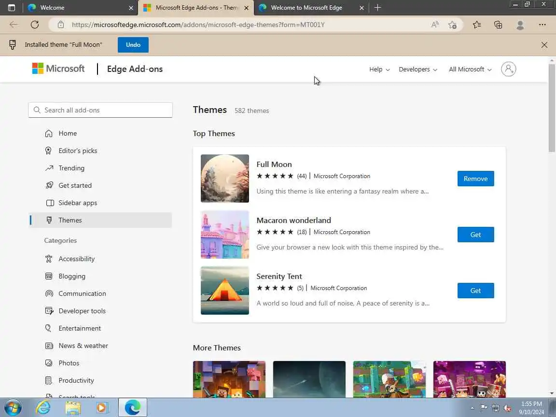Open Settings and more ellipsis menu
The height and width of the screenshot is (417, 556).
tap(542, 25)
